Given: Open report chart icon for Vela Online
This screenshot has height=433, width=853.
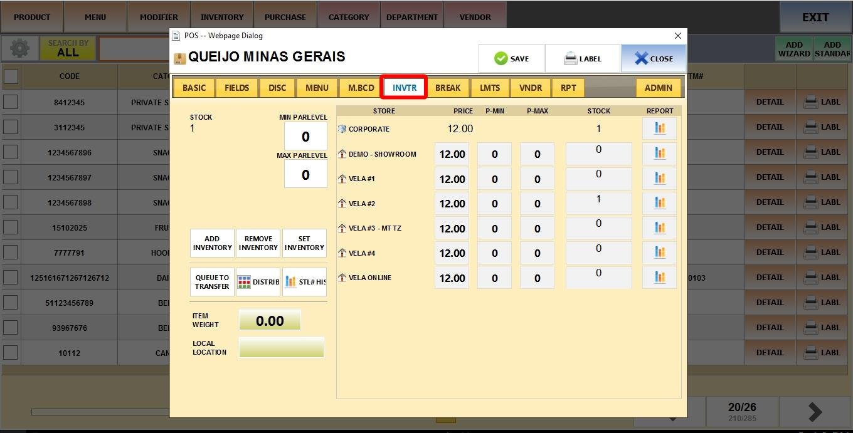Looking at the screenshot, I should 659,278.
